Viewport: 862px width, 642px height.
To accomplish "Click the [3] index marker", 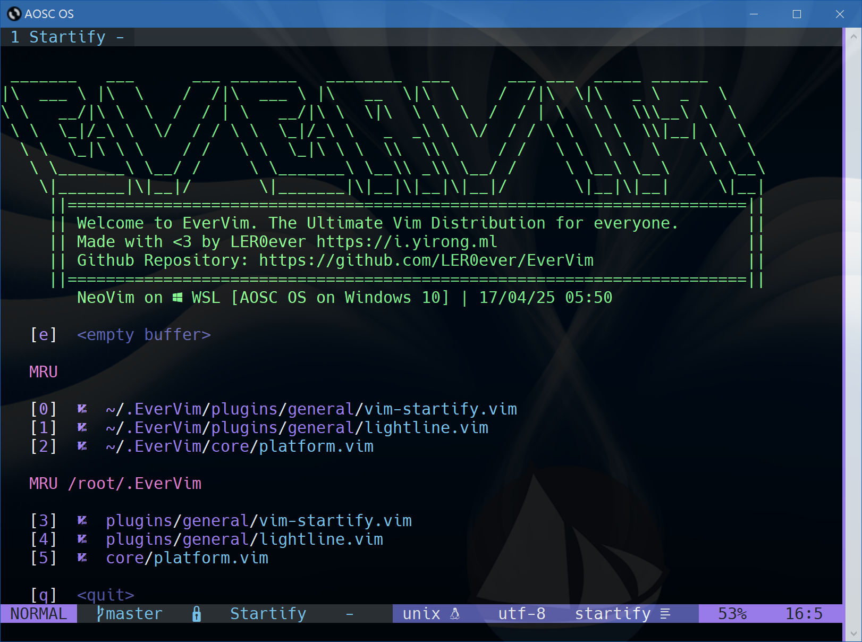I will 44,521.
